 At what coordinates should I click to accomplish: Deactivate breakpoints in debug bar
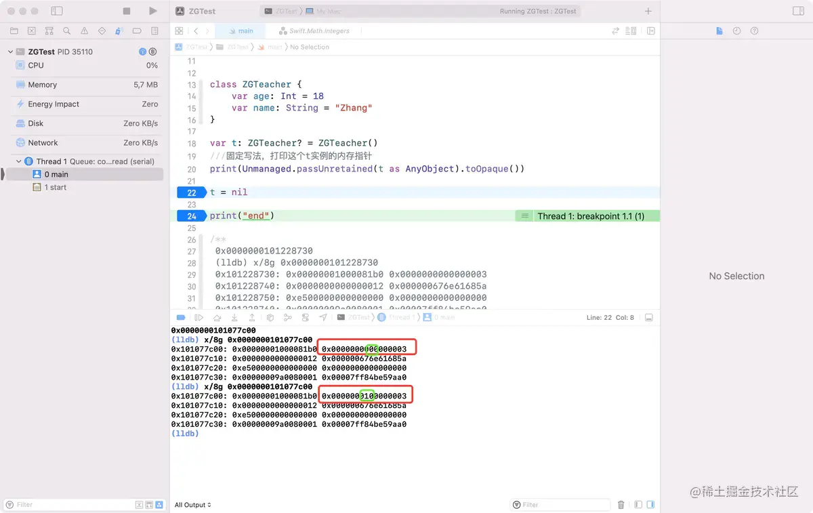click(x=181, y=317)
